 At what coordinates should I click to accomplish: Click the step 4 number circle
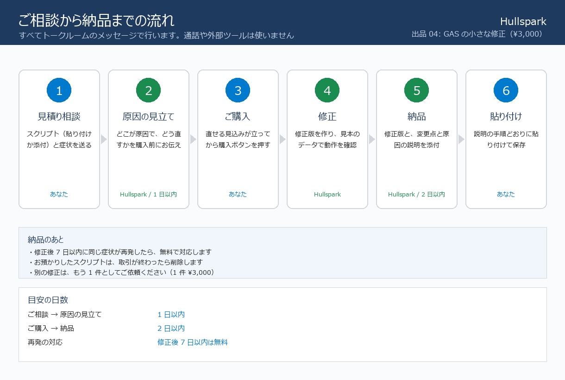pyautogui.click(x=327, y=90)
